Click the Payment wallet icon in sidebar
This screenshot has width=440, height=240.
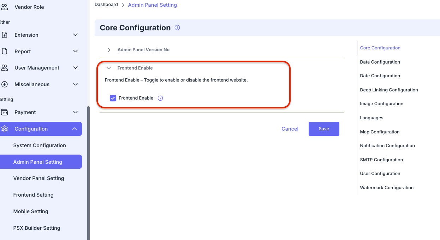5,112
